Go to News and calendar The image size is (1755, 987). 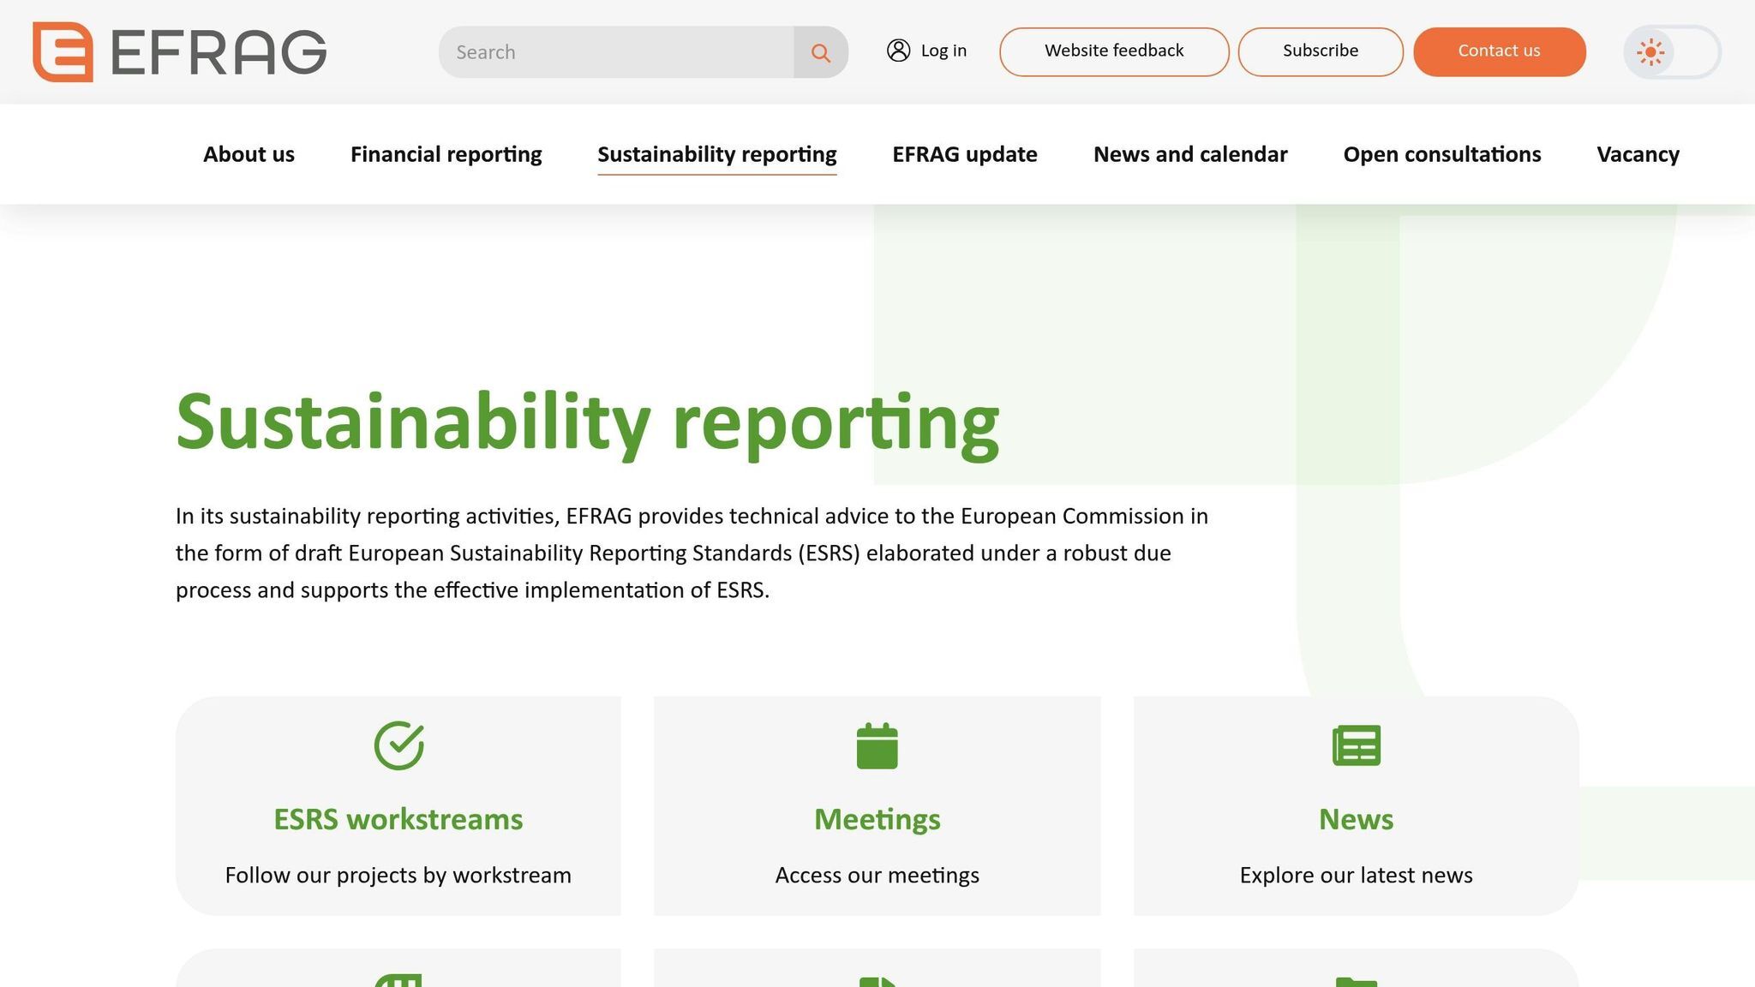pyautogui.click(x=1189, y=154)
